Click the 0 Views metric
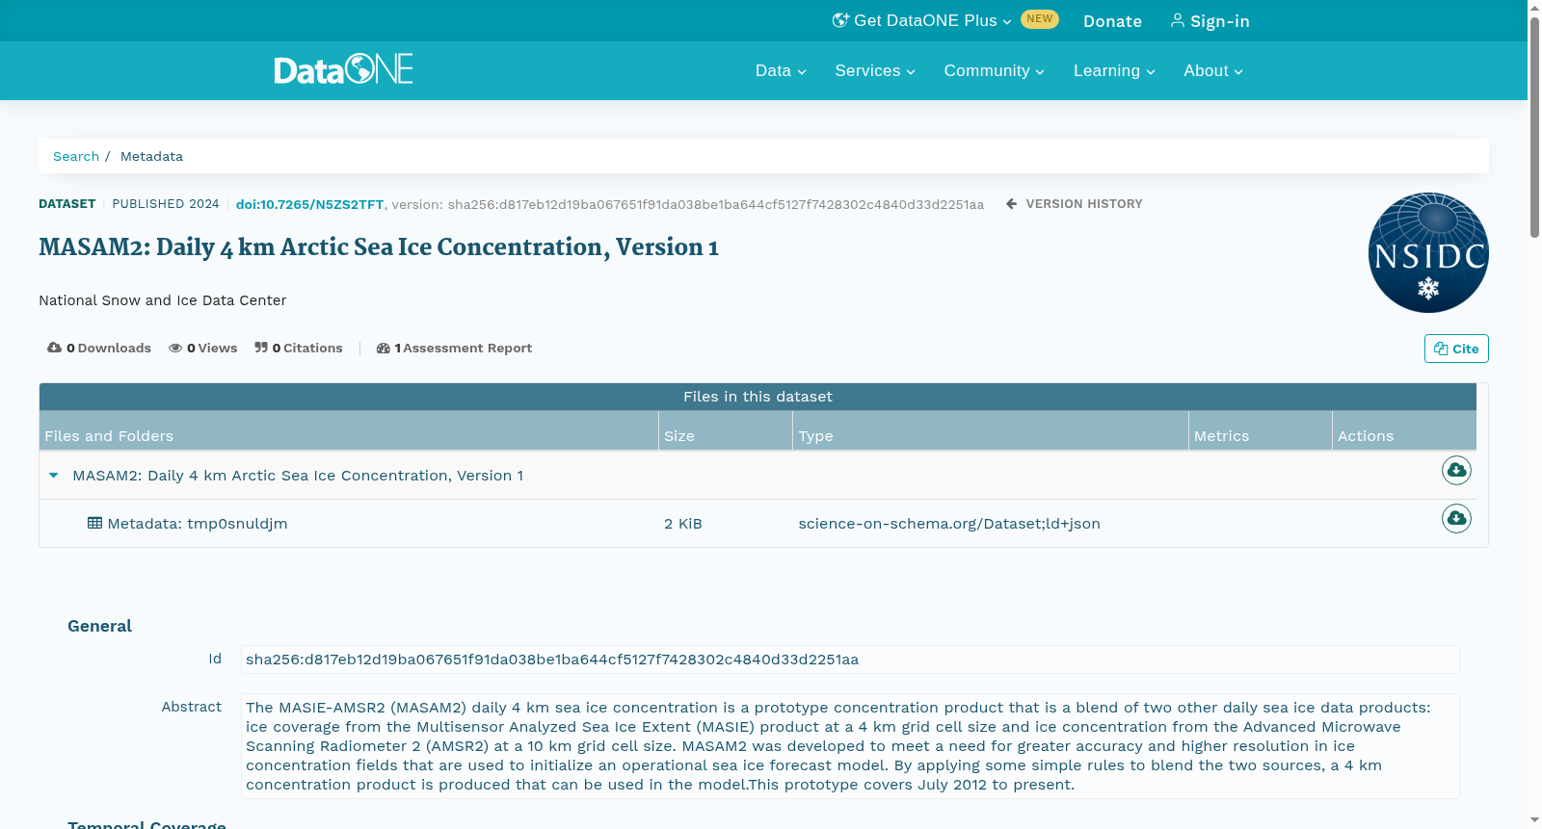This screenshot has height=829, width=1542. click(203, 349)
